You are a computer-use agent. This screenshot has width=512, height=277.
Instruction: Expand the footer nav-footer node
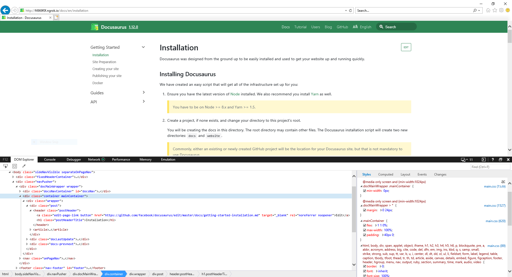click(17, 268)
